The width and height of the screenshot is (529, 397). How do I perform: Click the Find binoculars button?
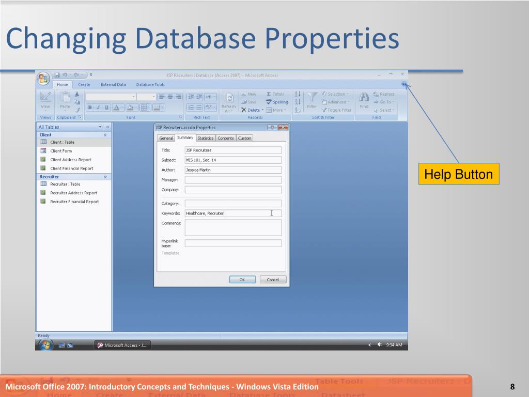coord(364,101)
